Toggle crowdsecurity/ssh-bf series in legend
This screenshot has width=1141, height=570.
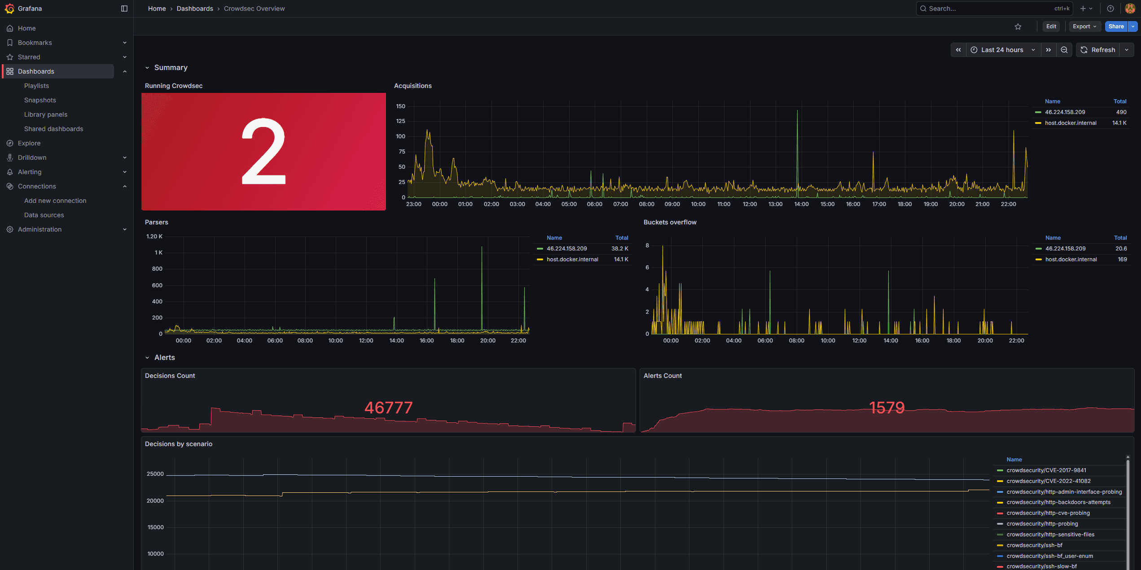1034,545
